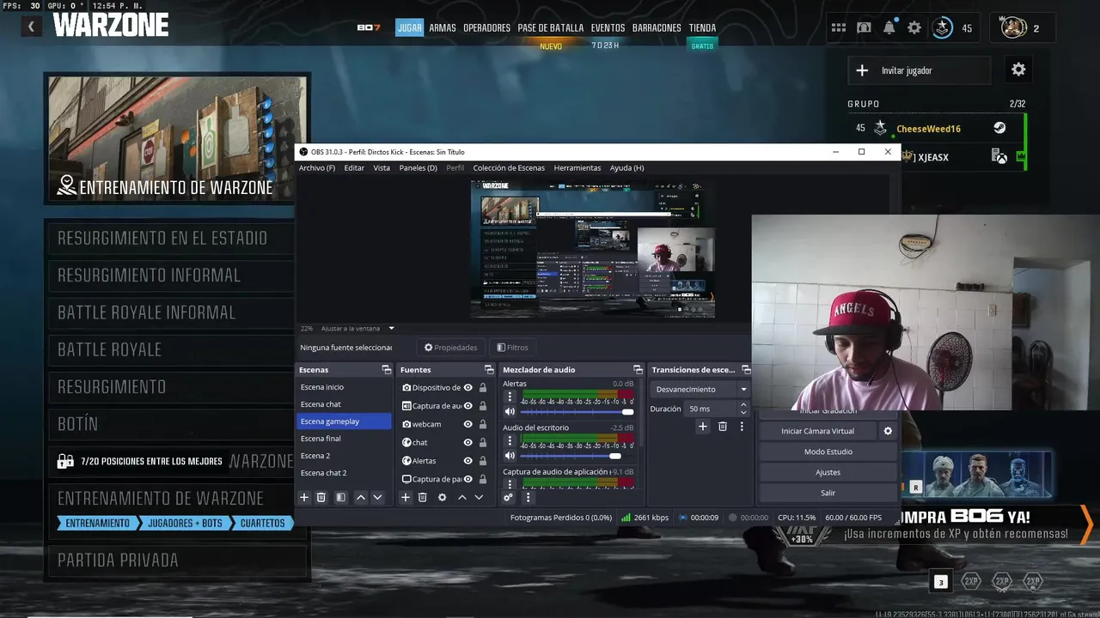This screenshot has width=1100, height=618.
Task: Hide the webcam source
Action: pyautogui.click(x=468, y=424)
